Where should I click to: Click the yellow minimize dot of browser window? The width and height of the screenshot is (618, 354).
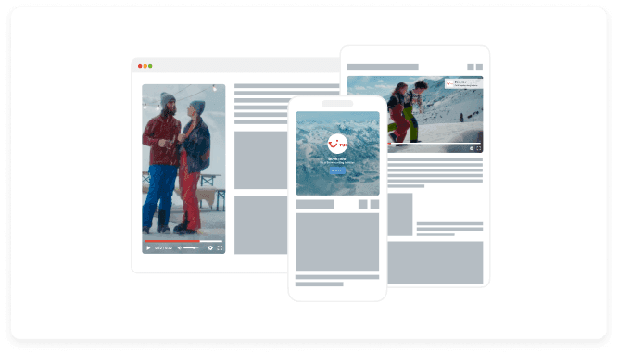(145, 66)
